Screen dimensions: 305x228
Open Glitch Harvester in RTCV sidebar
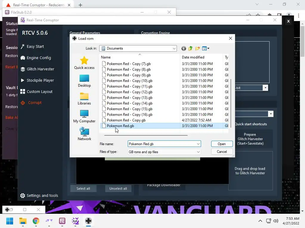pos(37,69)
